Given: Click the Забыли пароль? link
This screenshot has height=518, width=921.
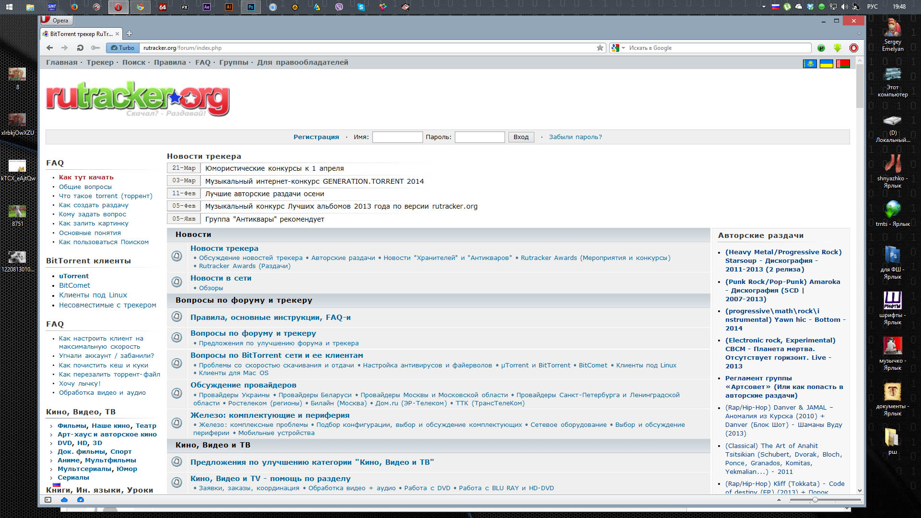Looking at the screenshot, I should 575,137.
